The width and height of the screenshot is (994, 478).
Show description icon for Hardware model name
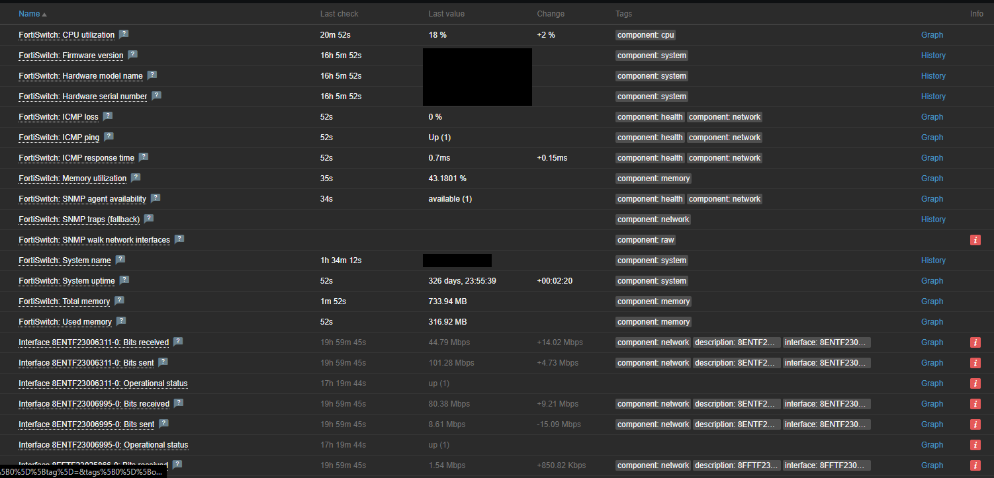coord(152,75)
